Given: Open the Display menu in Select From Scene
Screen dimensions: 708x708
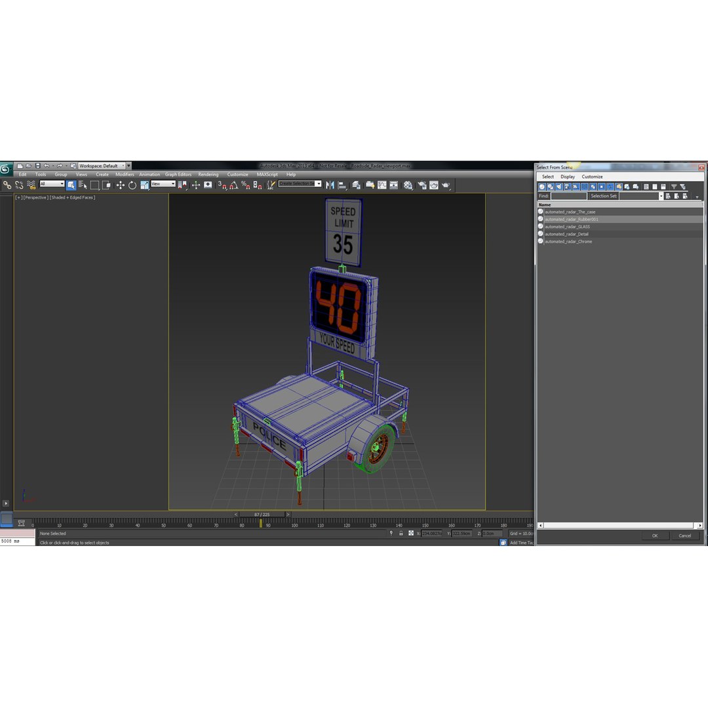Looking at the screenshot, I should pos(568,176).
